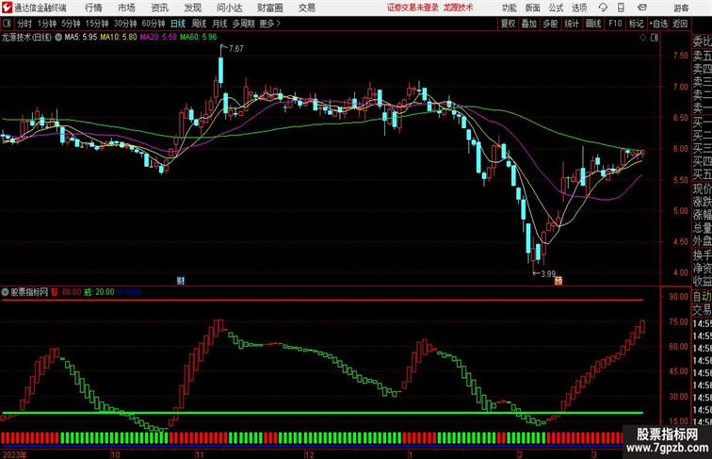Toggle the side panel icon near diamond
This screenshot has height=459, width=712.
coord(655,38)
